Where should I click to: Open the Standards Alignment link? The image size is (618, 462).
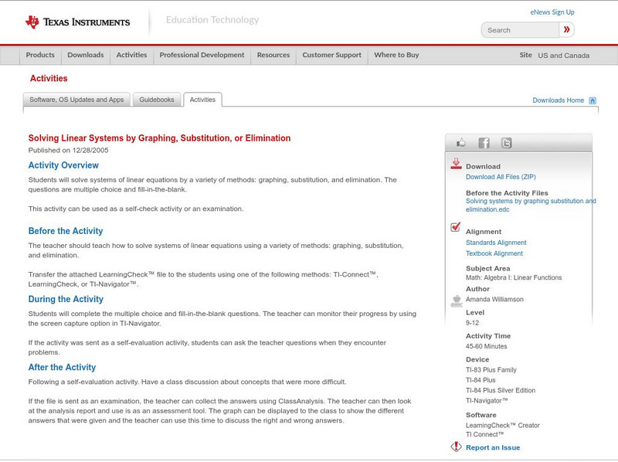[496, 243]
